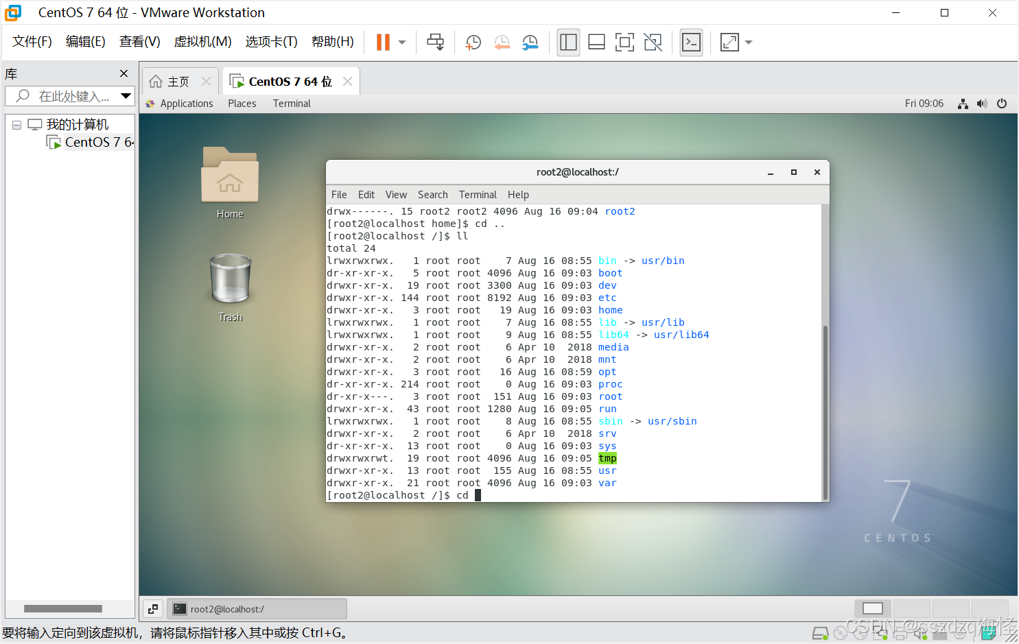Click the terminal title root2@localhost:/

point(577,172)
